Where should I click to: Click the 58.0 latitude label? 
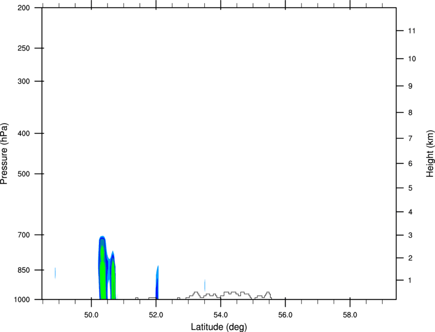tap(350, 315)
